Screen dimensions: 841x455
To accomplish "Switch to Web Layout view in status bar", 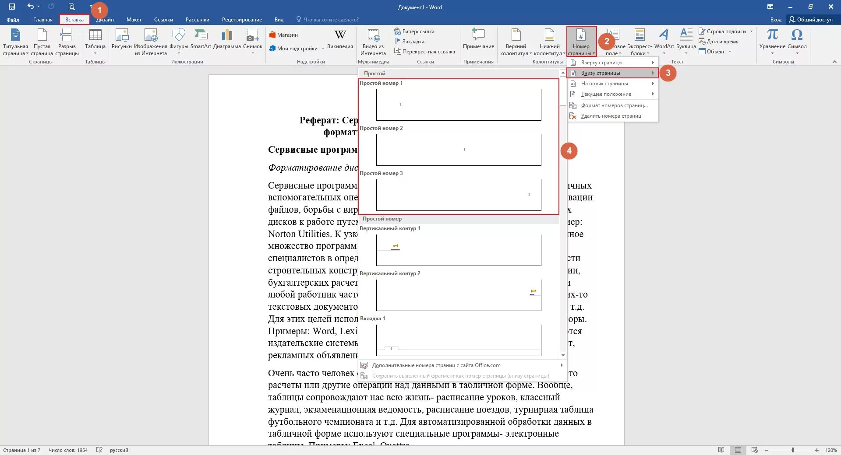I will click(755, 450).
